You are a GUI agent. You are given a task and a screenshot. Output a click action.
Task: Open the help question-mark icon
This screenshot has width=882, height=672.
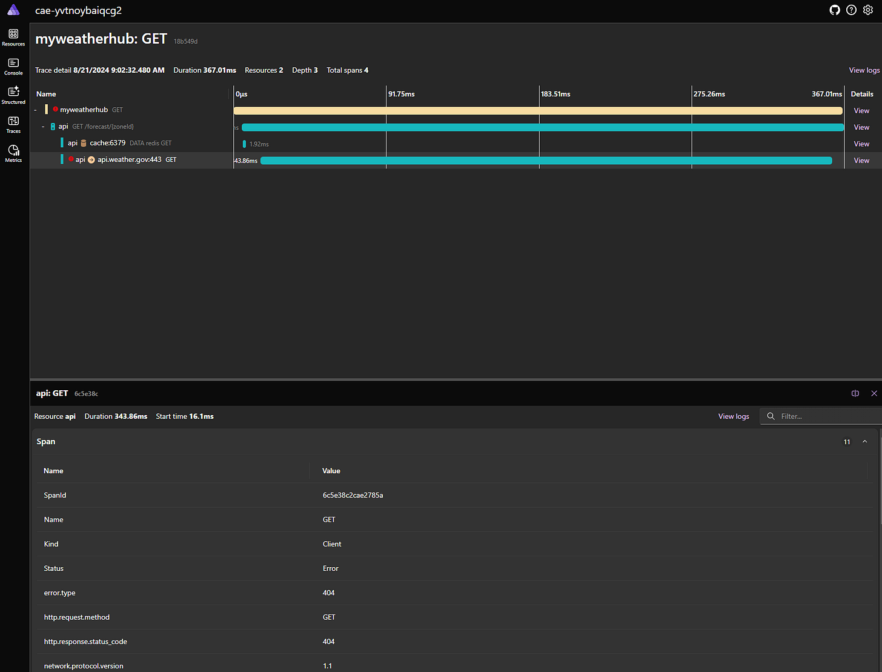click(x=851, y=10)
